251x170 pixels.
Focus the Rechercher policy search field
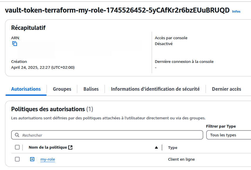coord(111,135)
